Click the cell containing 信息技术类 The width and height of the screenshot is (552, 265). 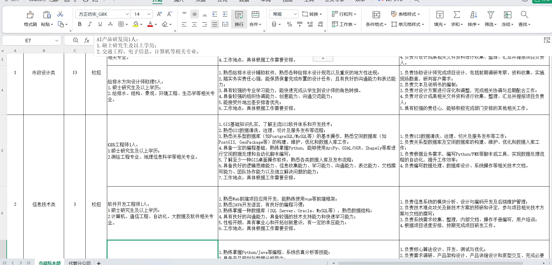click(44, 204)
